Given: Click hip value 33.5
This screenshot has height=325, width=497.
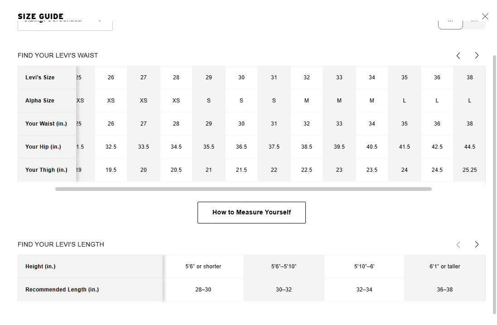Looking at the screenshot, I should [144, 147].
